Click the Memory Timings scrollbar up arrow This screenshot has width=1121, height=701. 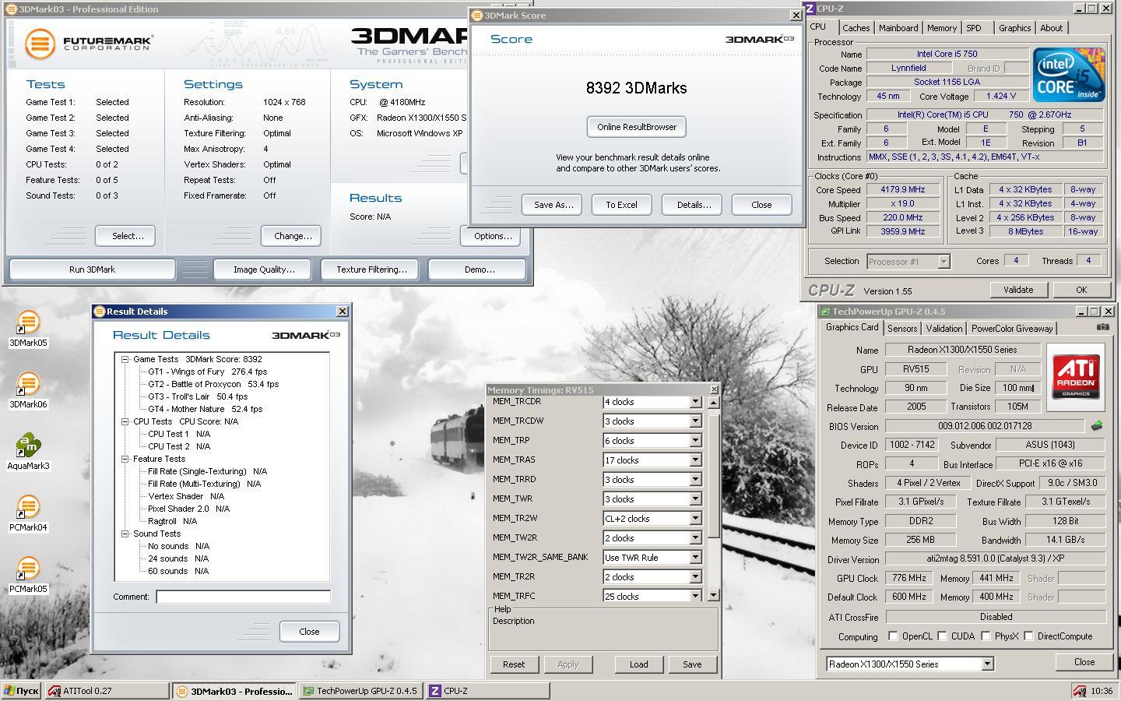tap(713, 402)
